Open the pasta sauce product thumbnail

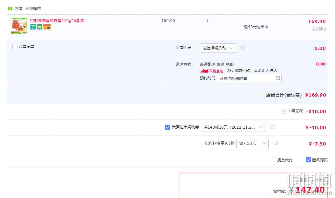19,26
